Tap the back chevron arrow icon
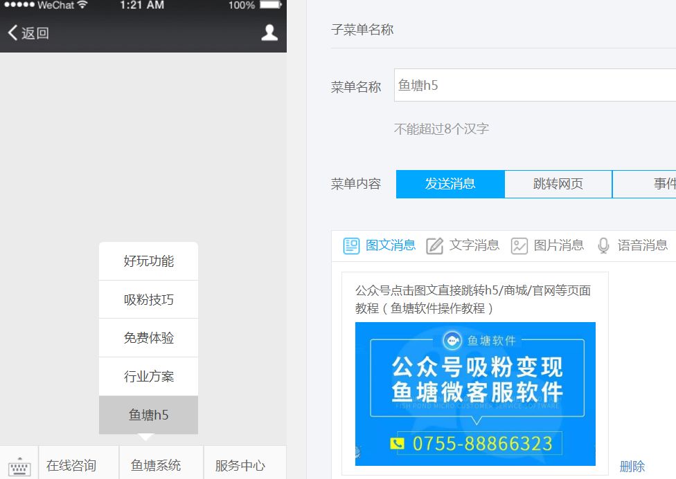 12,32
